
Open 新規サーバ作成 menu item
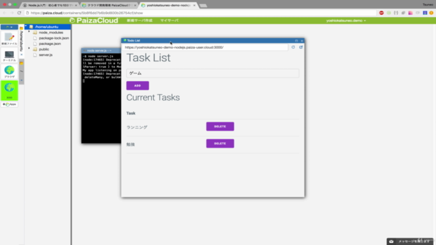click(140, 20)
